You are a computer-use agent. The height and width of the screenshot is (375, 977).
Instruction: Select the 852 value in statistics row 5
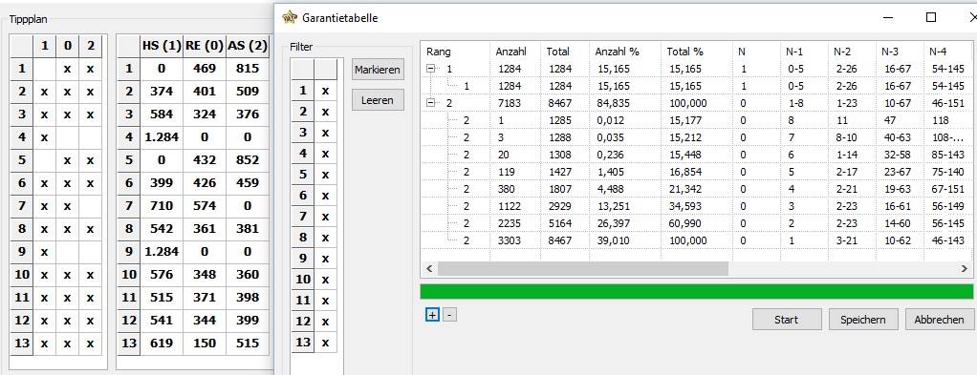coord(248,159)
